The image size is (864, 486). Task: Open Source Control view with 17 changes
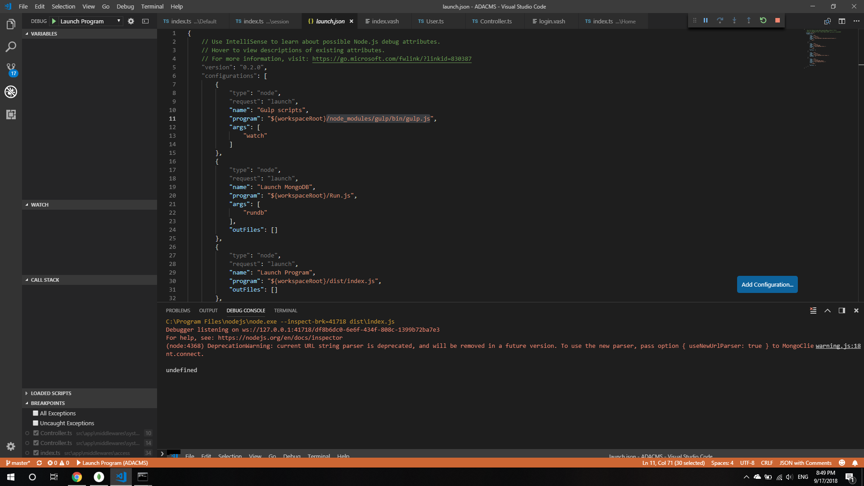pos(11,69)
